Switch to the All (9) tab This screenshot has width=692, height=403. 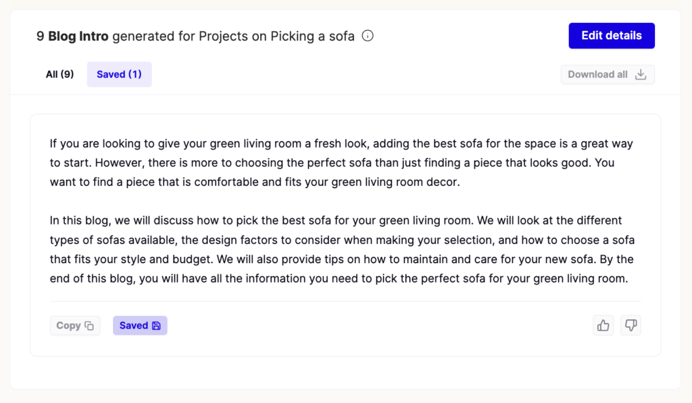[x=59, y=74]
